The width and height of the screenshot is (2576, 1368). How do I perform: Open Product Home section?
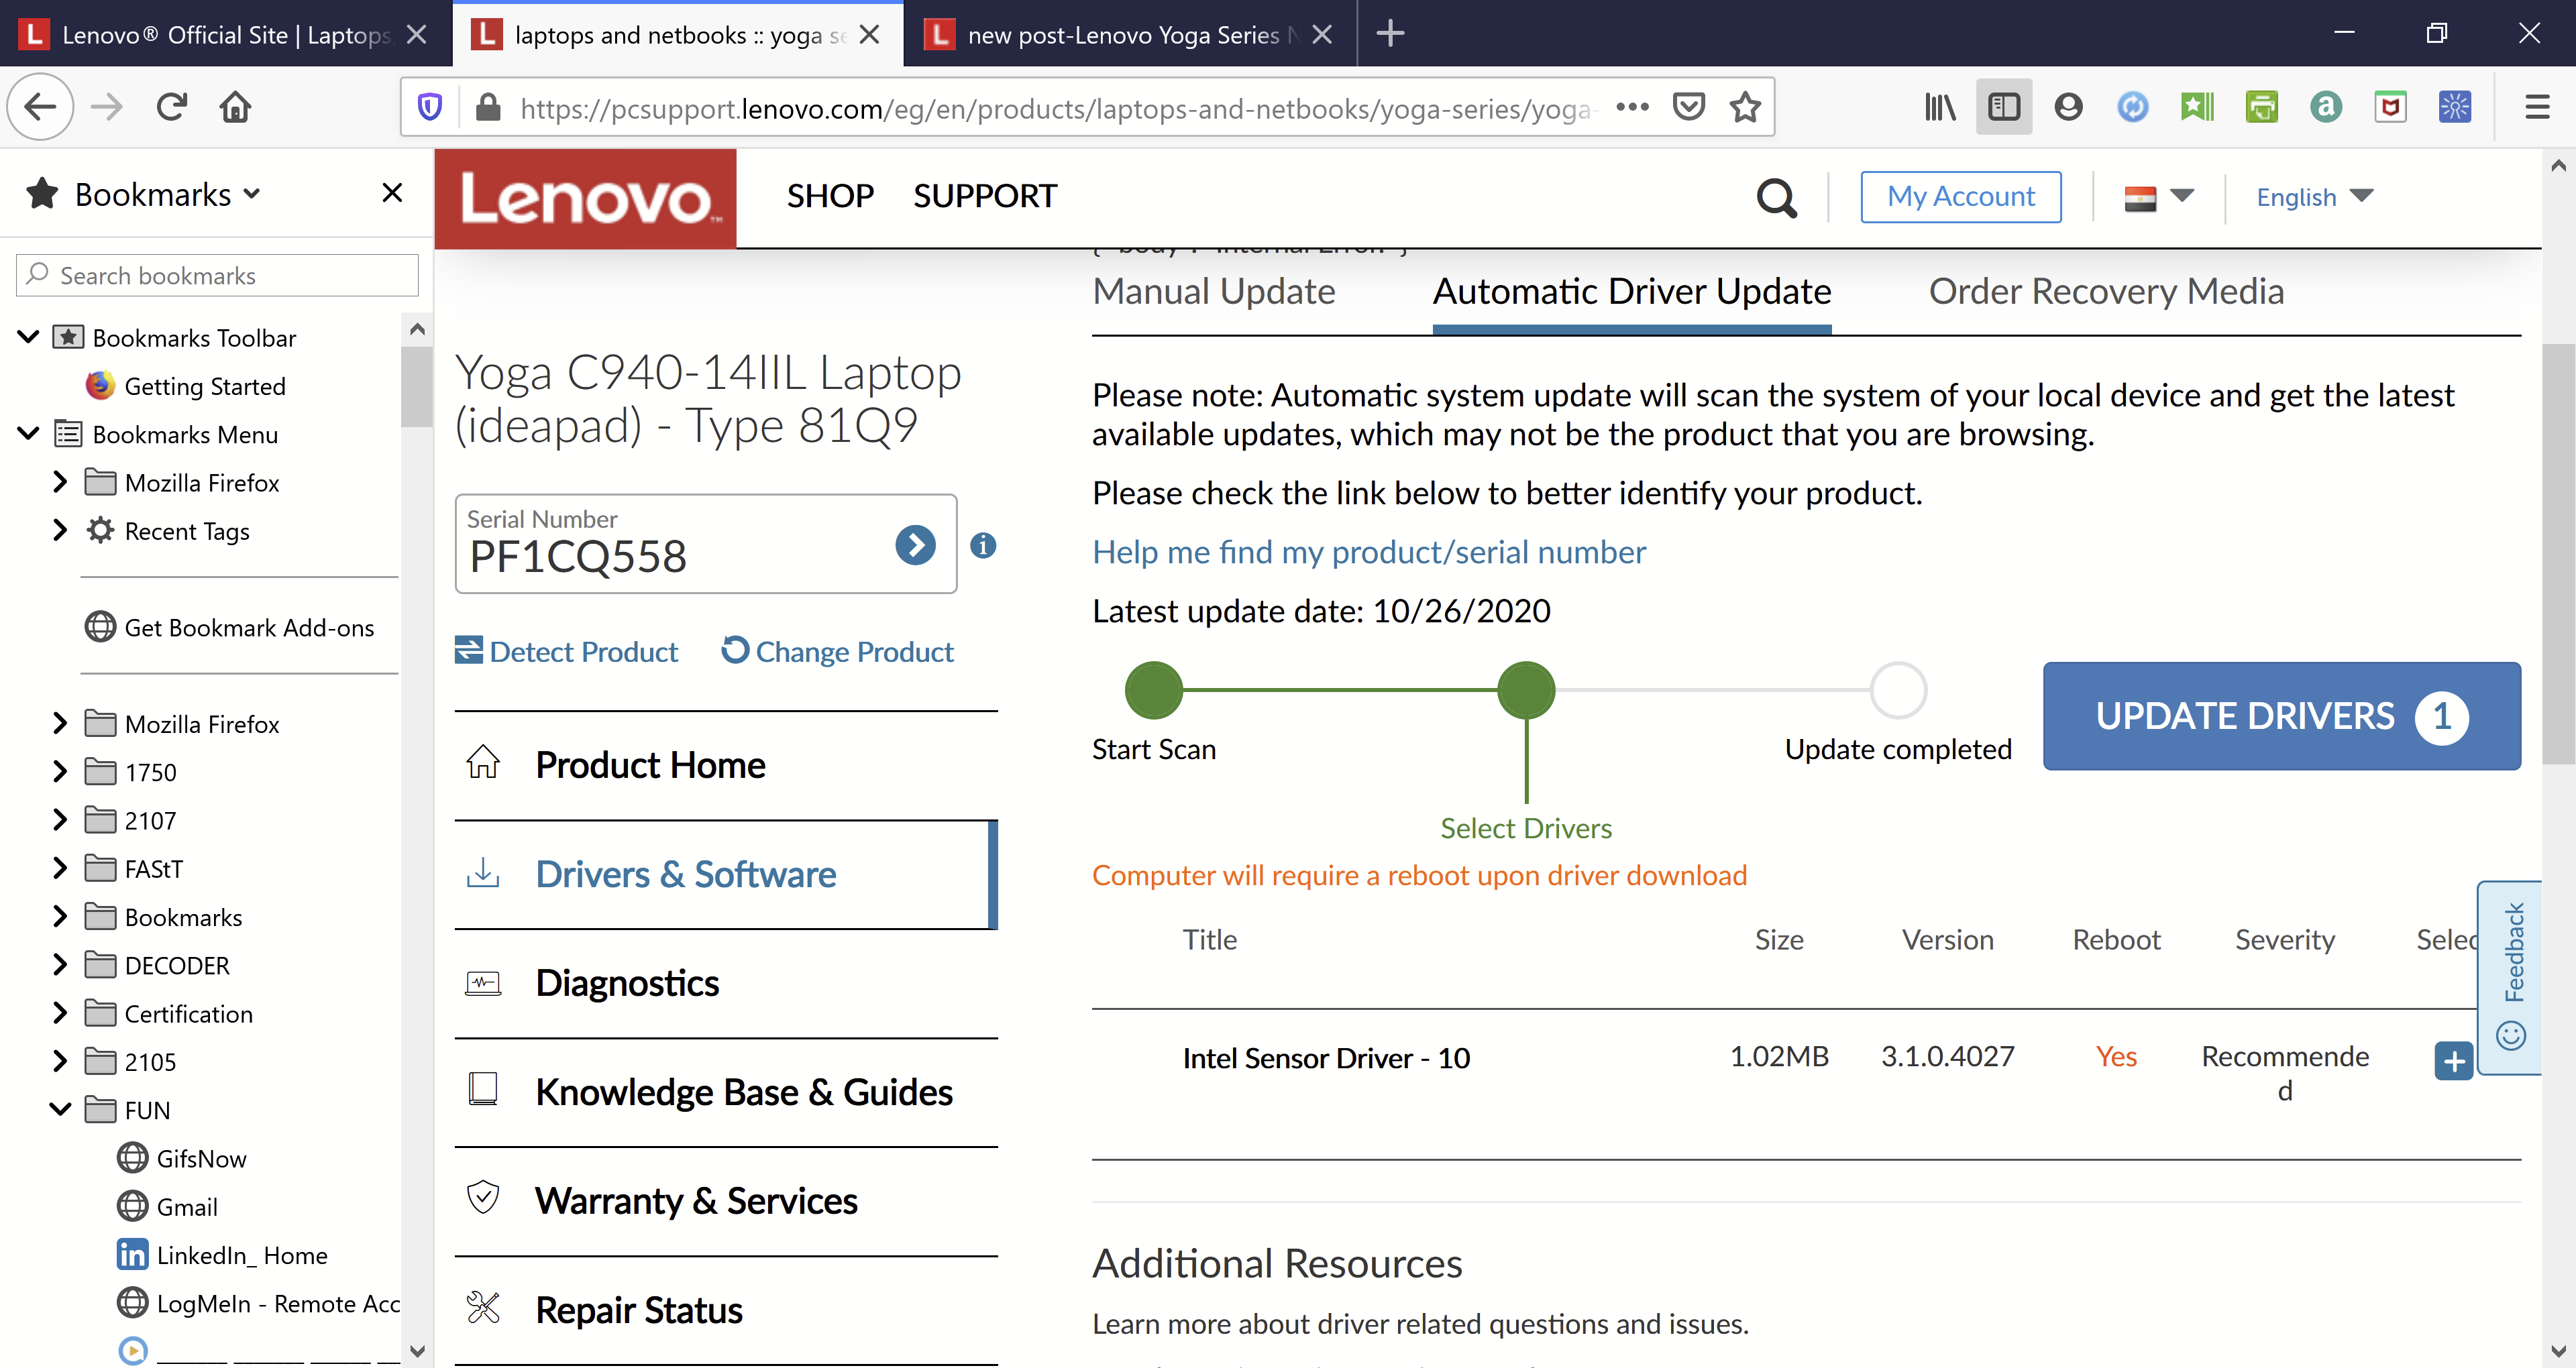click(x=726, y=765)
